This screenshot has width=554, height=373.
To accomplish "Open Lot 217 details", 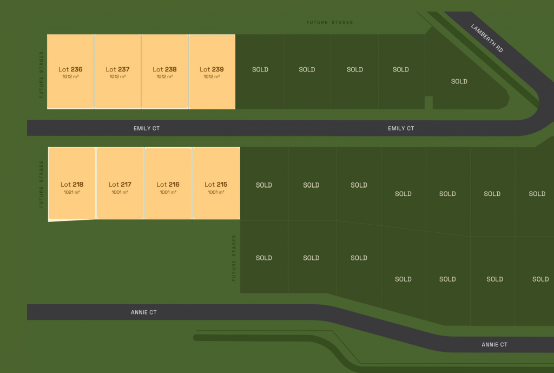I will [x=120, y=184].
